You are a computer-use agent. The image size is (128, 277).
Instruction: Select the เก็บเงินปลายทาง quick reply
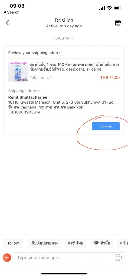pyautogui.click(x=44, y=243)
